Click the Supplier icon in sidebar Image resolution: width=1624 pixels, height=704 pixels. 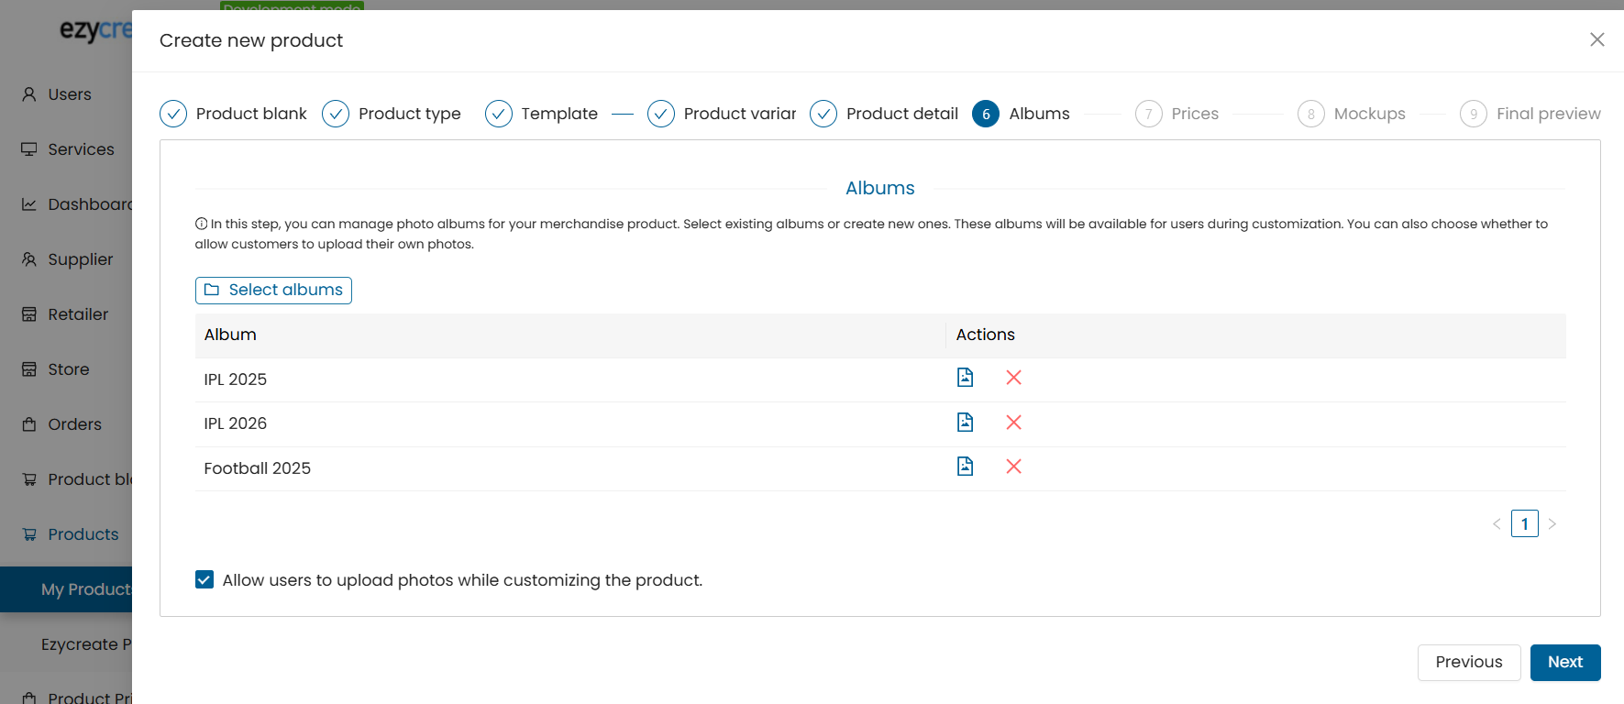[x=29, y=259]
